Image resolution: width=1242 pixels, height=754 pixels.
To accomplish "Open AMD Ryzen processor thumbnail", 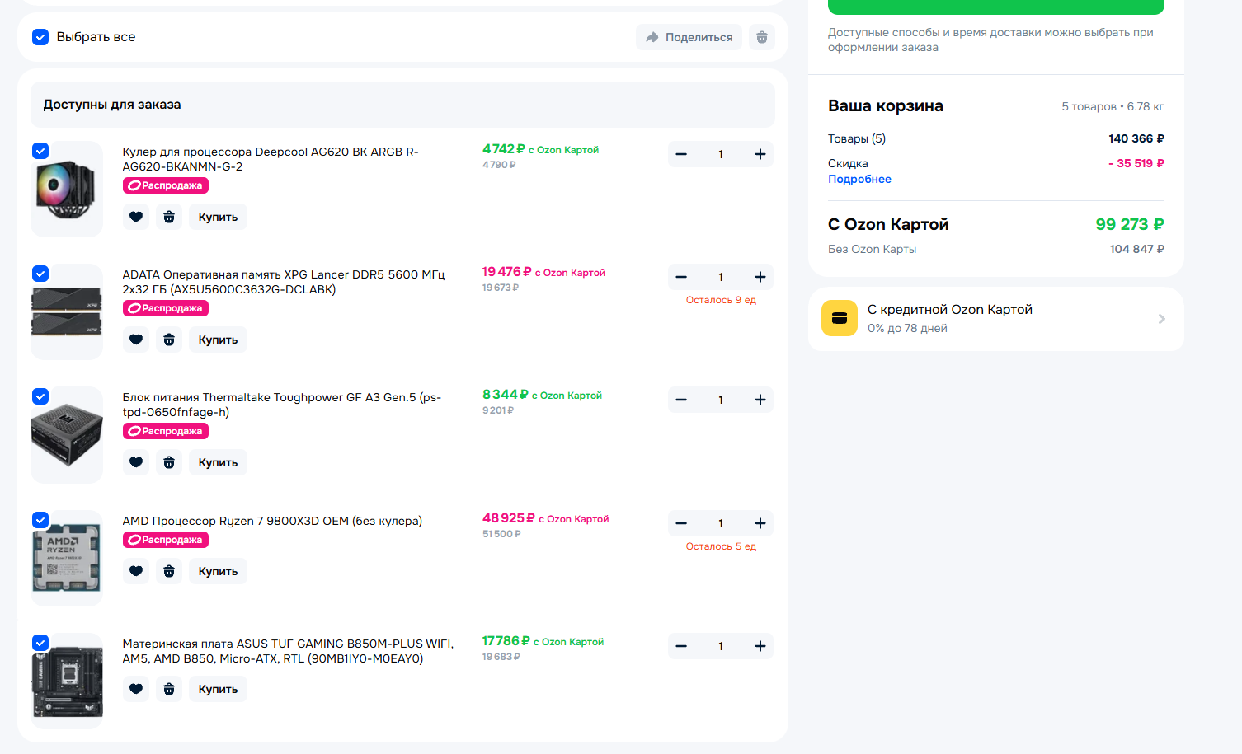I will 67,558.
